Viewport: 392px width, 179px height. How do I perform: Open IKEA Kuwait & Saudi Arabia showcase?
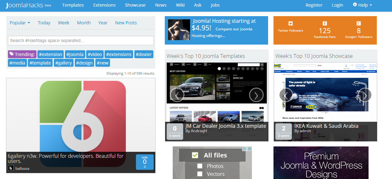click(326, 126)
